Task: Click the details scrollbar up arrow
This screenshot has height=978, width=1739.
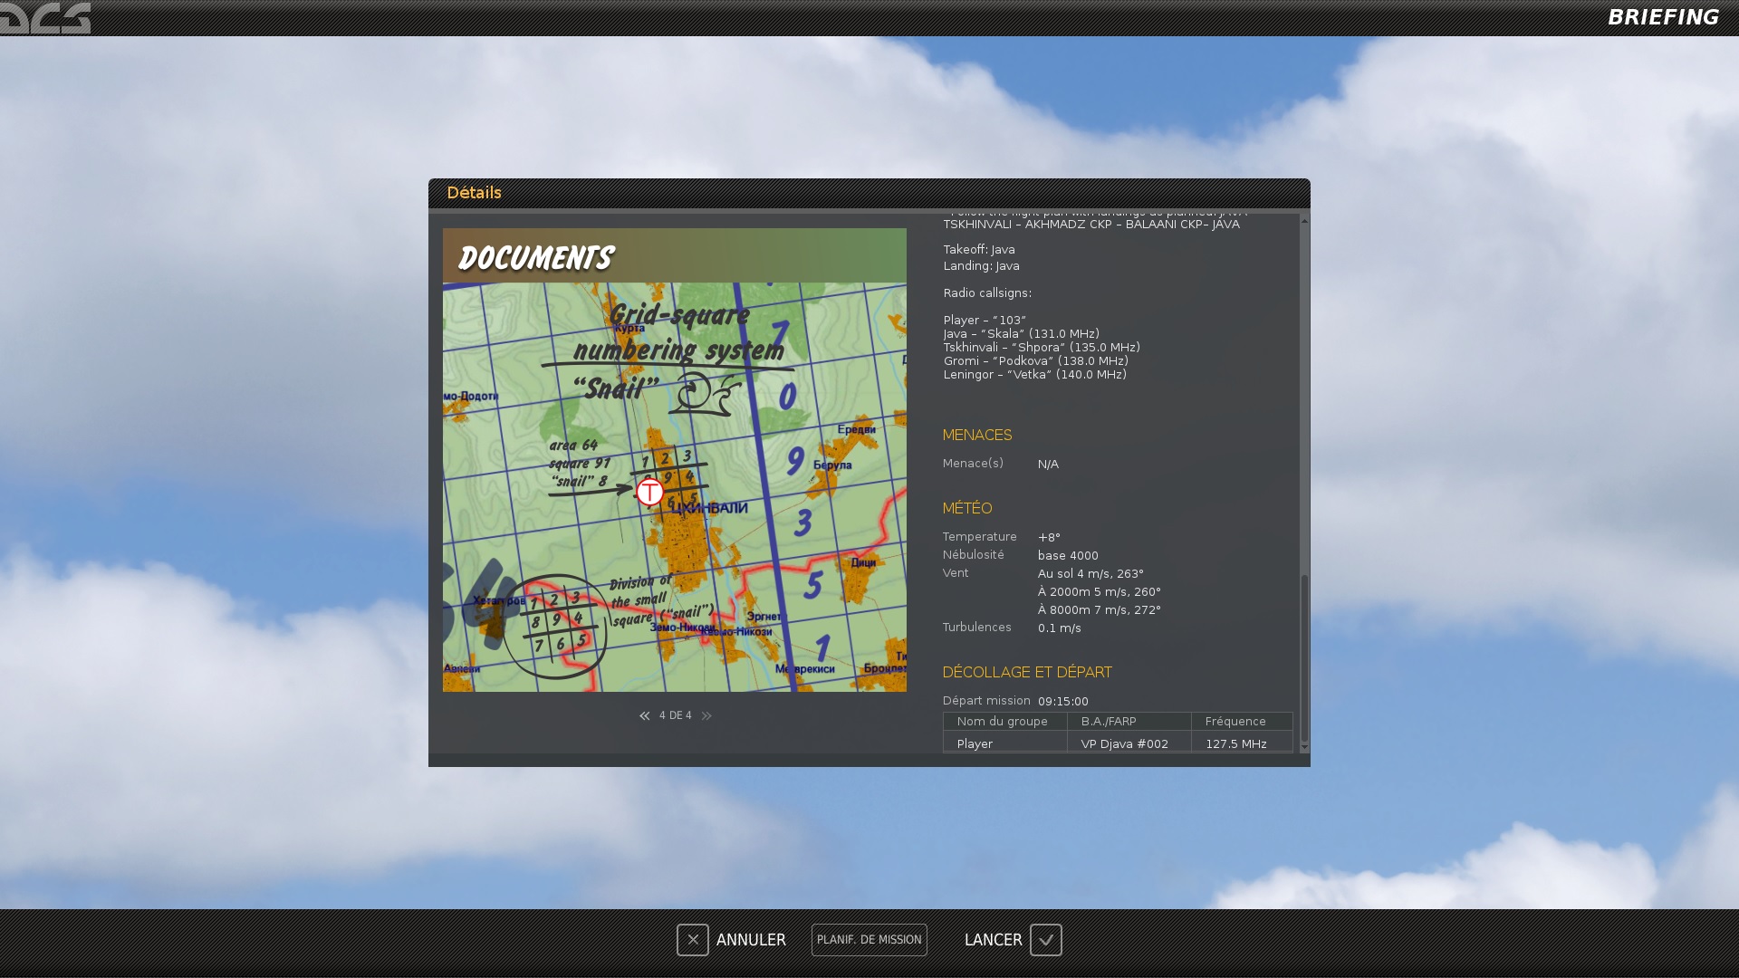Action: pos(1304,220)
